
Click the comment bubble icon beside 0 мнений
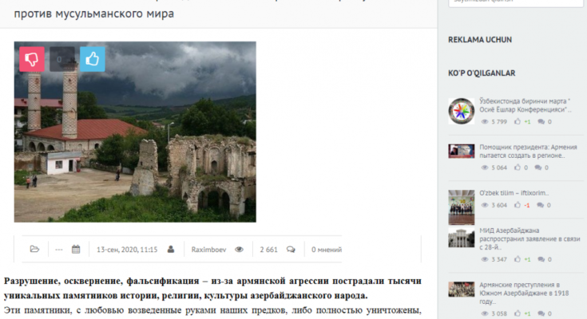(291, 249)
